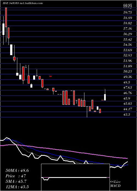Select the 57.16 axis value

tap(128, 29)
